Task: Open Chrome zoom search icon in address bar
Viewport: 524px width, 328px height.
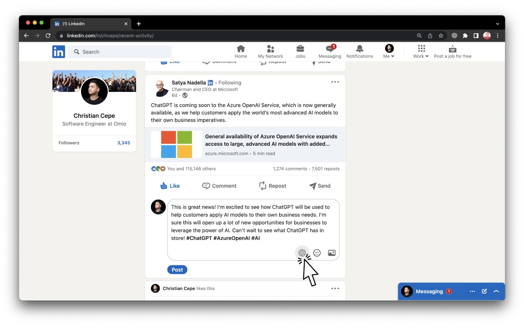Action: click(x=419, y=36)
